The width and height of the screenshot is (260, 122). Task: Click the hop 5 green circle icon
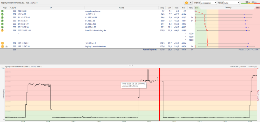(x=2, y=24)
